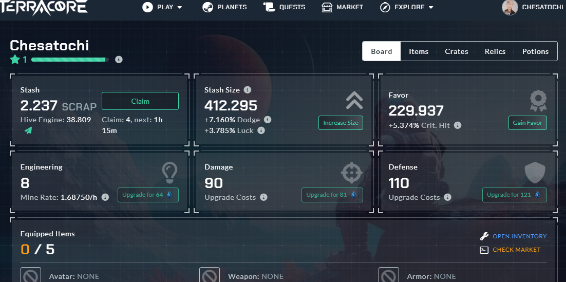Open the Planets menu item
This screenshot has height=282, width=566.
224,7
